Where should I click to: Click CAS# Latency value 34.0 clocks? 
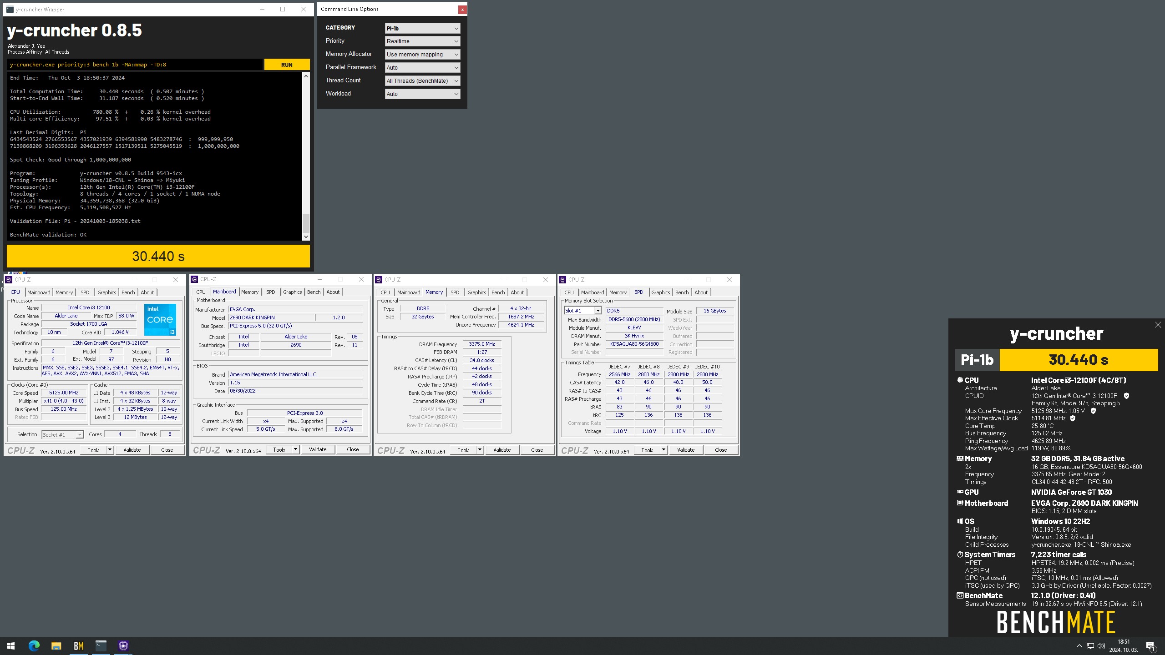(482, 360)
